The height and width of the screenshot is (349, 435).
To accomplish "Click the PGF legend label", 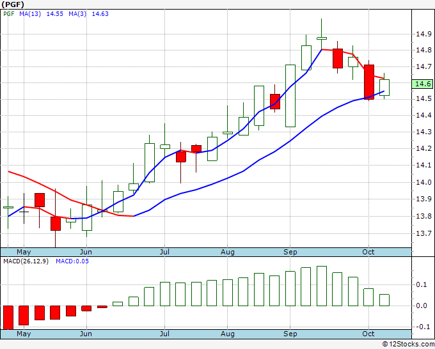I will [x=8, y=14].
